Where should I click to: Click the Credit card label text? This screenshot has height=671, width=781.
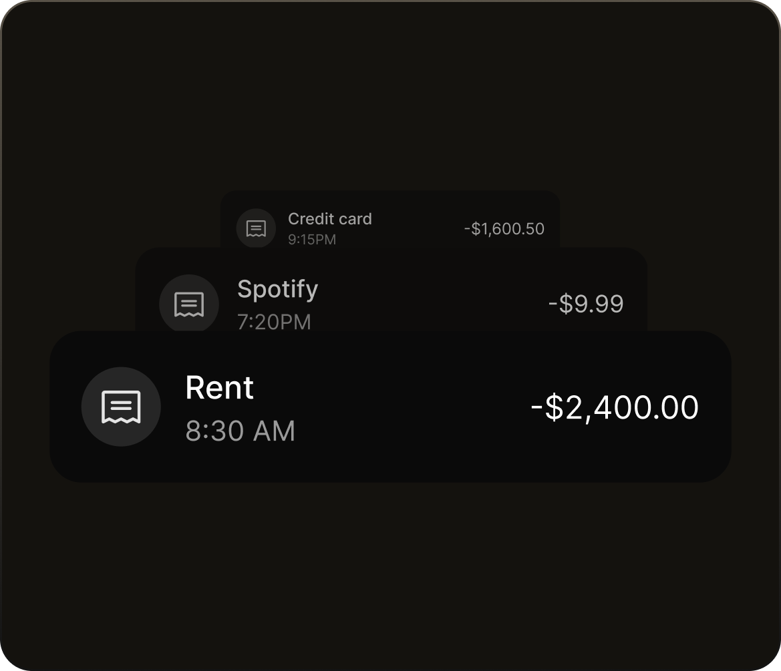pyautogui.click(x=329, y=219)
